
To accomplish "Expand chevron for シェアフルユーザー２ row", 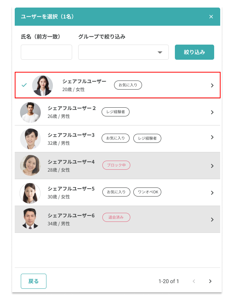I will pos(212,112).
